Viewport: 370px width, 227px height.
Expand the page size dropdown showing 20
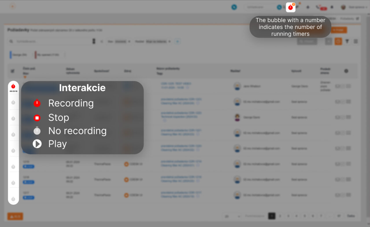coord(232,216)
